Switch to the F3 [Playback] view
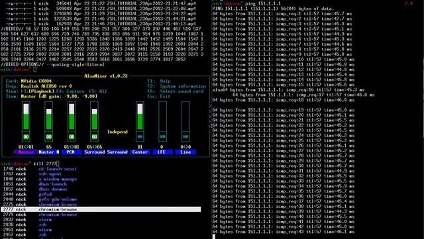Viewport: 424px width, 239px height. pos(38,92)
